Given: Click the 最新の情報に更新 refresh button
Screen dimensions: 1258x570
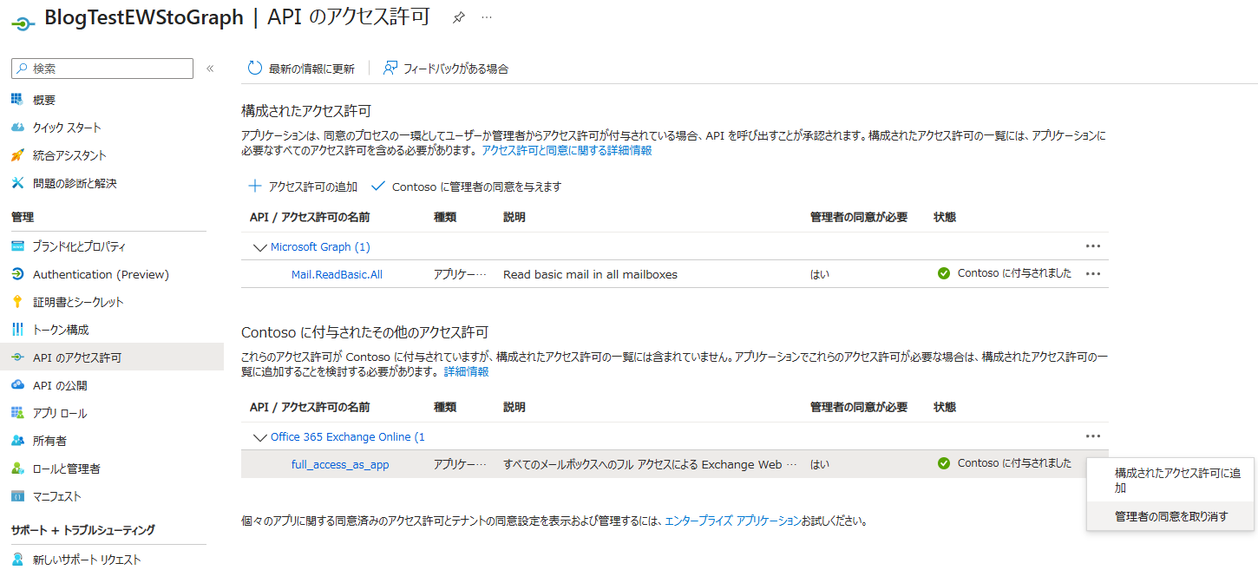Looking at the screenshot, I should (301, 69).
